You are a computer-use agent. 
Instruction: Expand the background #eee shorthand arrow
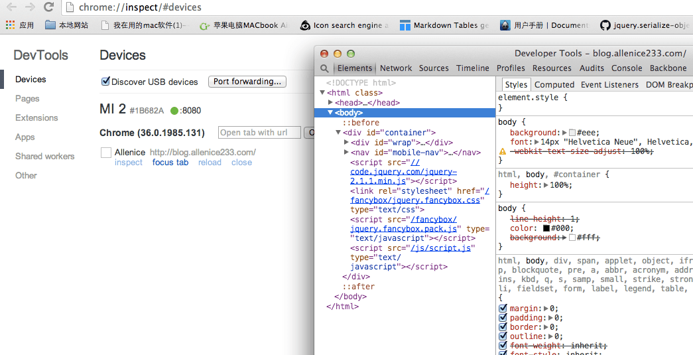point(564,132)
